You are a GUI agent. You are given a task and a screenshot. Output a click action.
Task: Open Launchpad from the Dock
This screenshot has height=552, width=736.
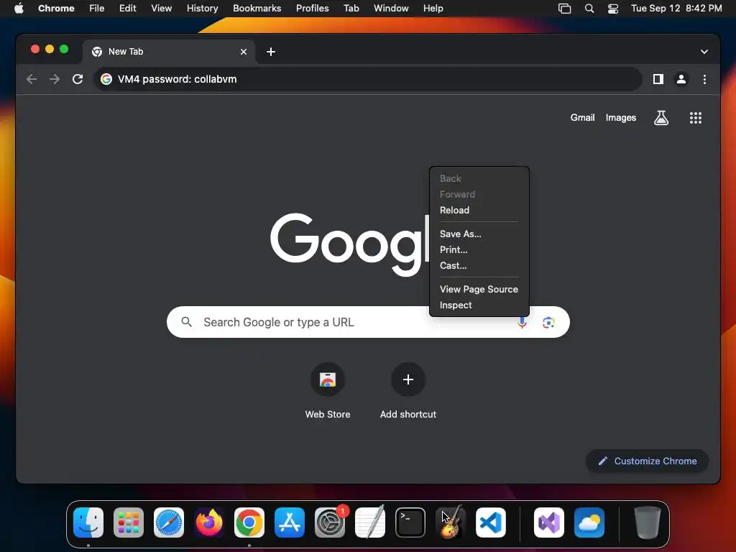(x=129, y=523)
